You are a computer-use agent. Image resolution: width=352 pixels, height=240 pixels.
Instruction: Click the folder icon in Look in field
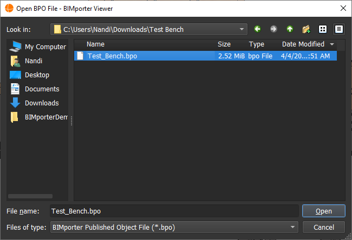click(x=57, y=29)
